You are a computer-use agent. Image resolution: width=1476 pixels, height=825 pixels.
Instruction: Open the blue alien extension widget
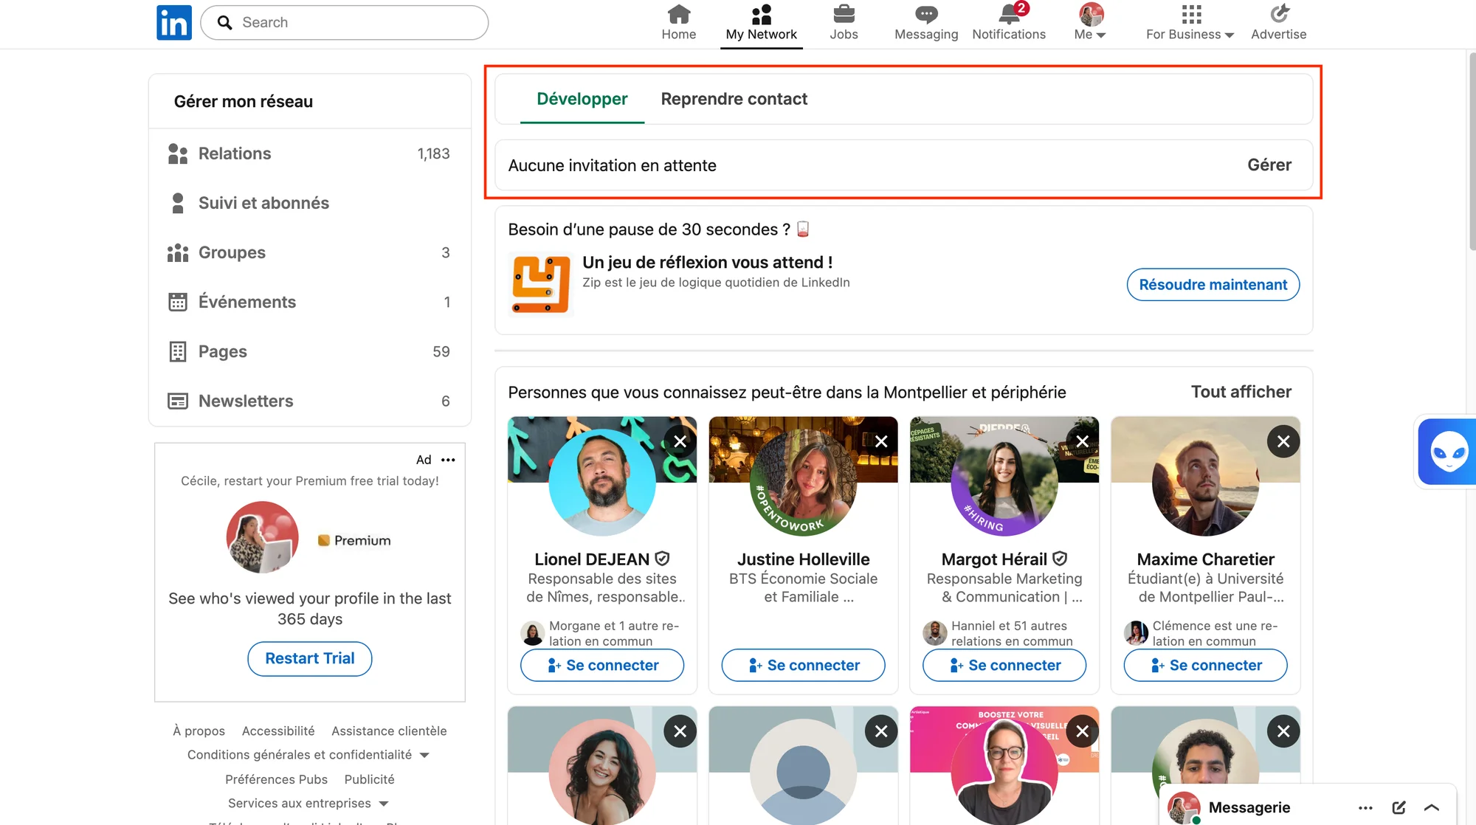pyautogui.click(x=1448, y=452)
